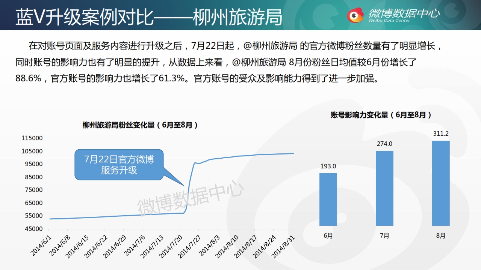The height and width of the screenshot is (270, 481).
Task: Select the 7月 bar in influence chart
Action: 384,188
